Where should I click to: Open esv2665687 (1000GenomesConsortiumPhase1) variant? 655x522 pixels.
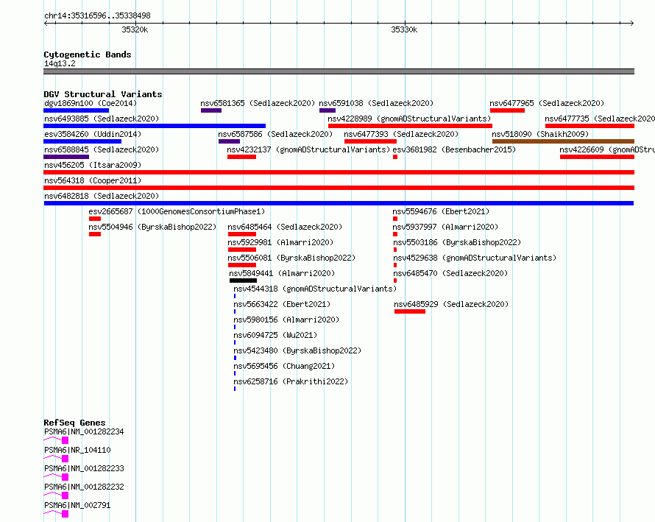point(177,211)
